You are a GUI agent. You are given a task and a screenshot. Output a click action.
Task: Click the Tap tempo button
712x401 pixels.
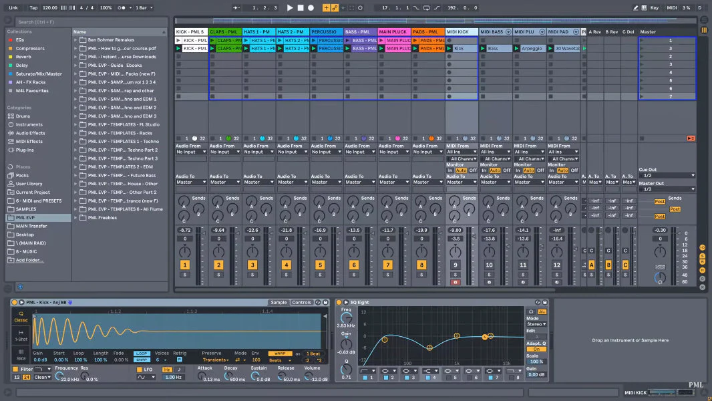pos(33,7)
